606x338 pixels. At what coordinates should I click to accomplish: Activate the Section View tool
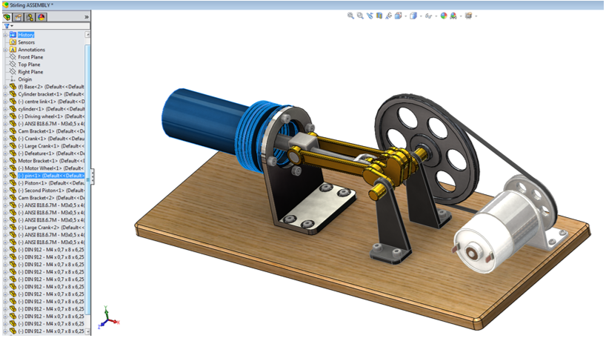[379, 16]
